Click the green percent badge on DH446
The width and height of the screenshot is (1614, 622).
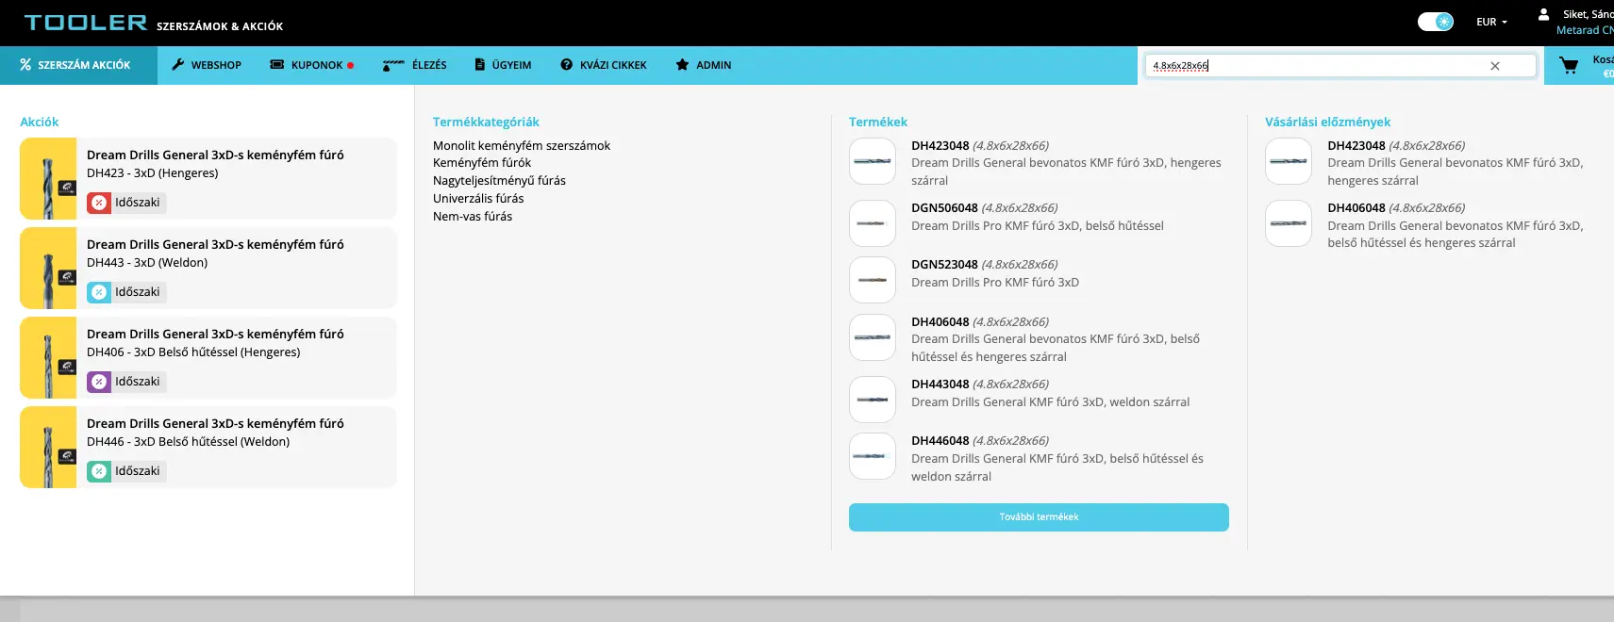99,471
